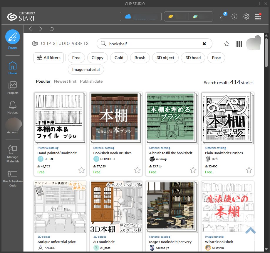Toggle the Gold filter chip
The height and width of the screenshot is (253, 270).
point(119,58)
